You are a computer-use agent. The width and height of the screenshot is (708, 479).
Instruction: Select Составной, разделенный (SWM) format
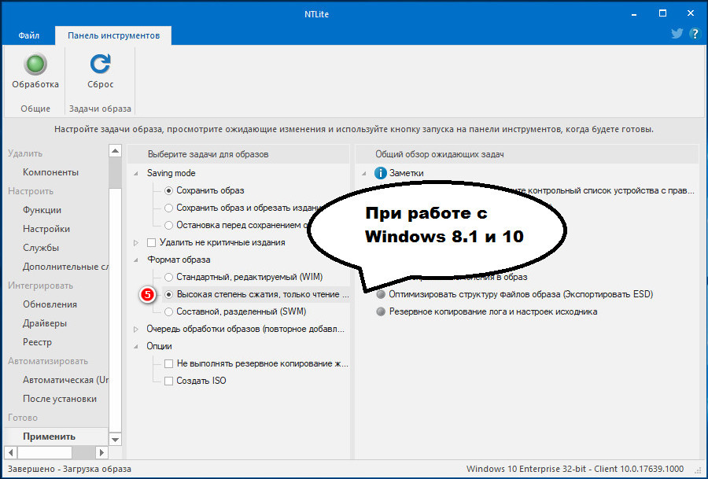coord(168,311)
